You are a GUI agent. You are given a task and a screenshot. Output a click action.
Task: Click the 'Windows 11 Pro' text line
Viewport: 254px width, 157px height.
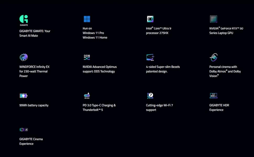[x=93, y=33]
